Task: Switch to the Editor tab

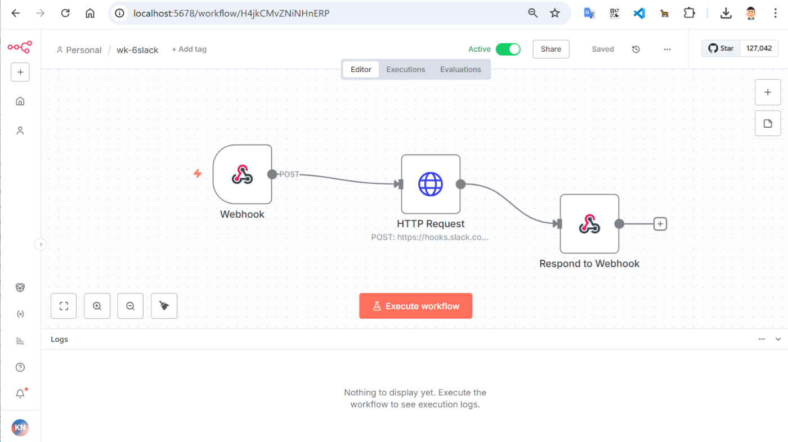Action: tap(361, 69)
